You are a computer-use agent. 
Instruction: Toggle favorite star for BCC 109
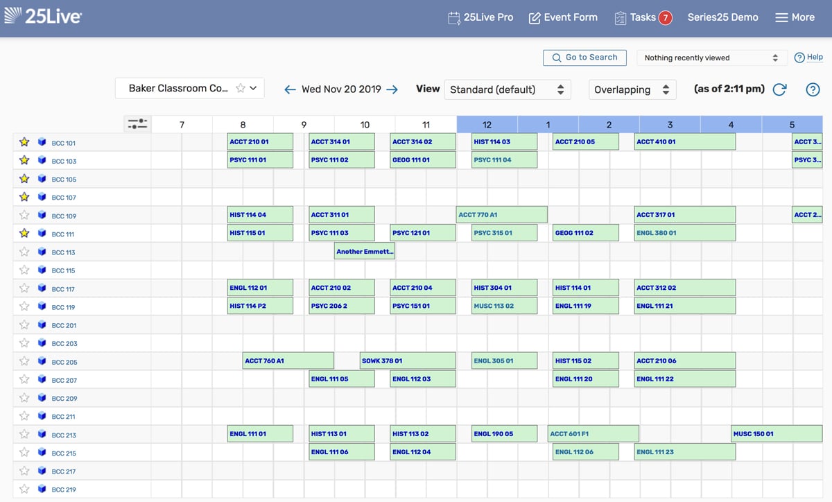[24, 215]
